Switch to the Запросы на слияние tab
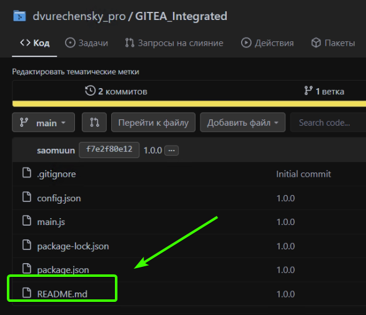366x315 pixels. tap(174, 43)
